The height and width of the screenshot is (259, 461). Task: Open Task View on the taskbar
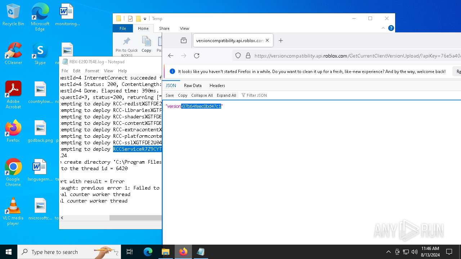[130, 252]
